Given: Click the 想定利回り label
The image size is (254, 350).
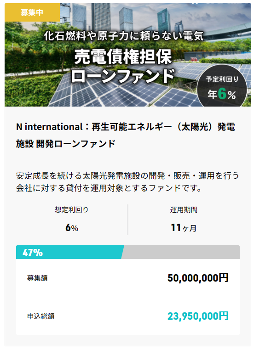Looking at the screenshot, I should click(71, 209).
